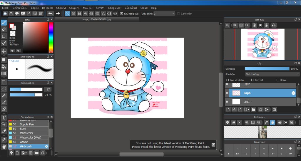Image resolution: width=301 pixels, height=161 pixels.
Task: Open the Lớp(L) menu
Action: click(x=35, y=8)
